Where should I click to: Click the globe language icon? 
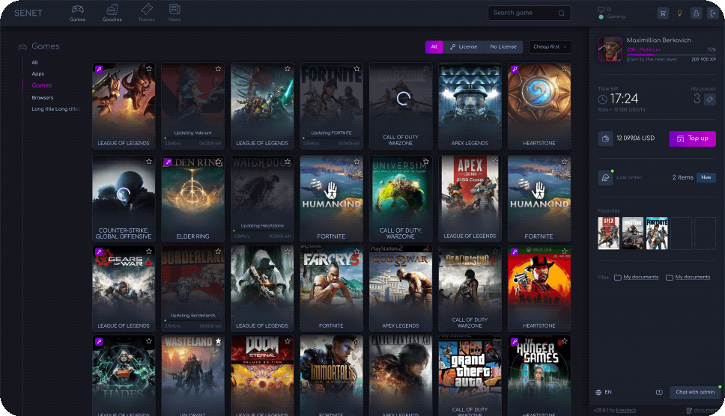click(x=598, y=393)
